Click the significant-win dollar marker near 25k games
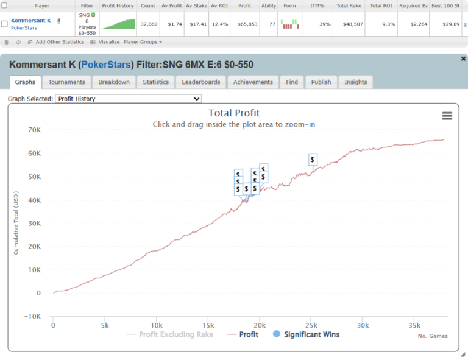The height and width of the screenshot is (360, 468). coord(313,160)
